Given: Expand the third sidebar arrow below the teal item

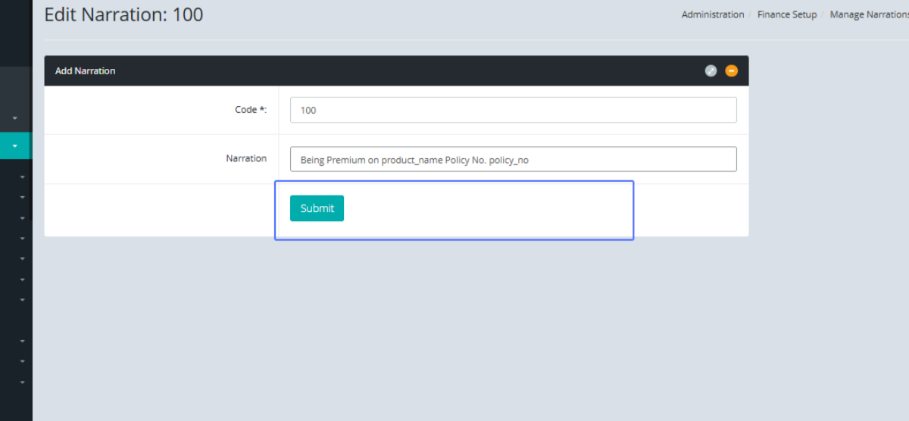Looking at the screenshot, I should 22,218.
